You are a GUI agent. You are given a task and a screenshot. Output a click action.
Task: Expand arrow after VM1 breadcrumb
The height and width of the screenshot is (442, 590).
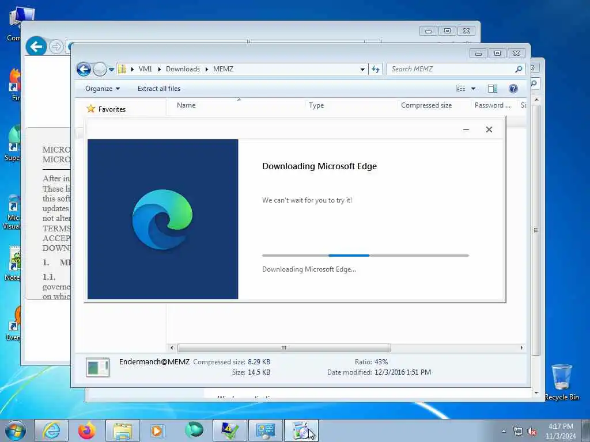point(159,69)
